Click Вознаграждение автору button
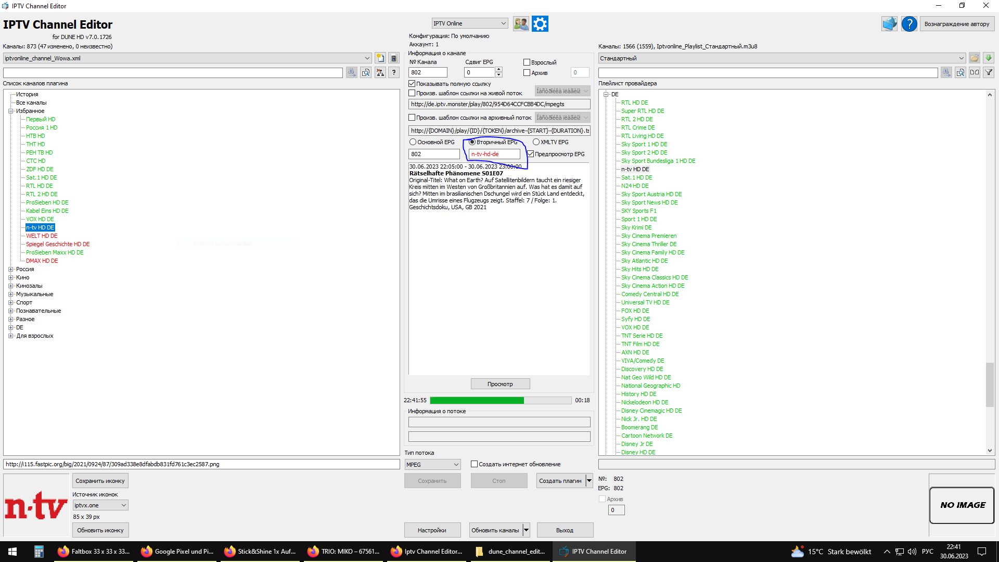The width and height of the screenshot is (999, 562). (x=956, y=24)
